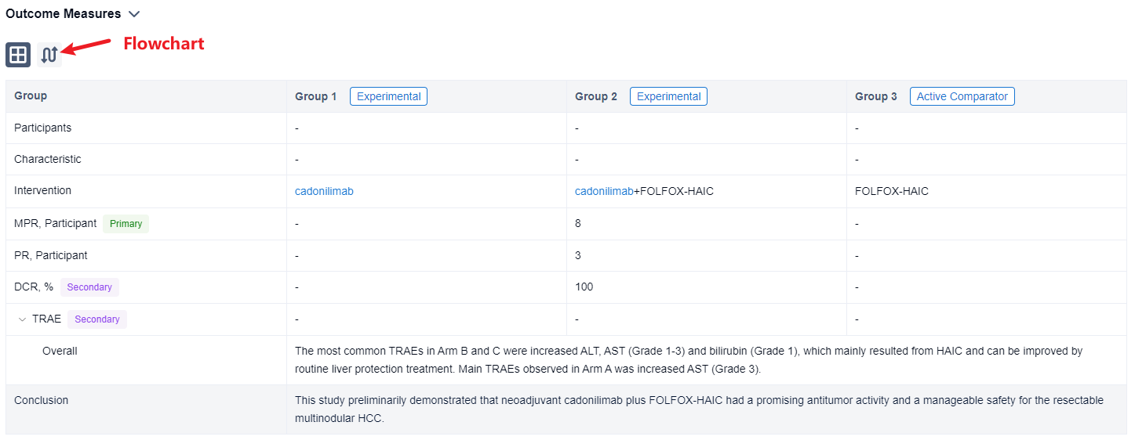The width and height of the screenshot is (1135, 440).
Task: Switch to the table grid view icon
Action: pos(18,55)
